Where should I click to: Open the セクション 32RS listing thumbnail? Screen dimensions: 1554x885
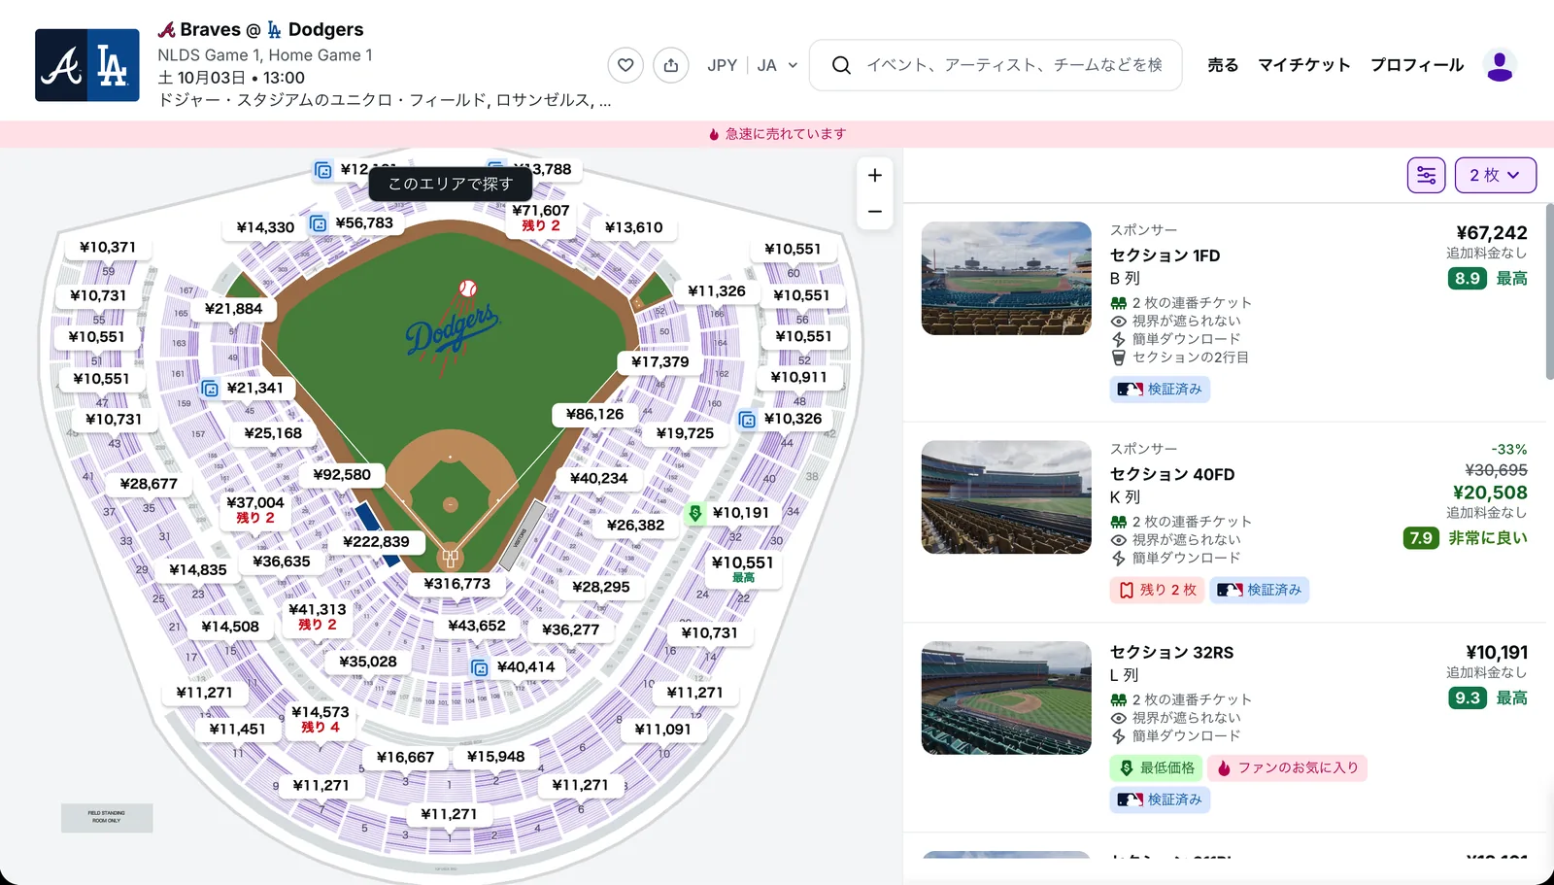1006,698
